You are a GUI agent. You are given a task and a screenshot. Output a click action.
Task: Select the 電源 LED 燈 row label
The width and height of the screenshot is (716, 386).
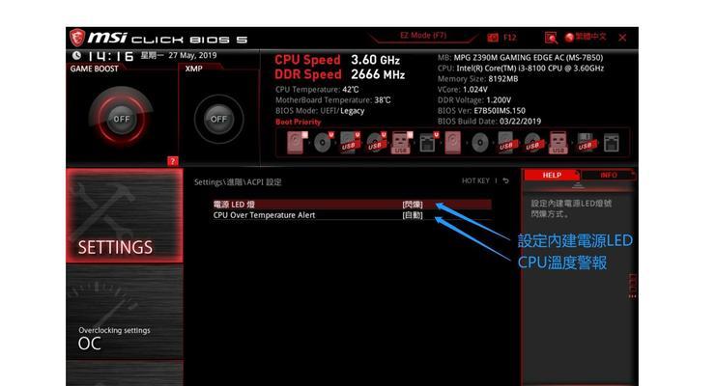(x=234, y=205)
